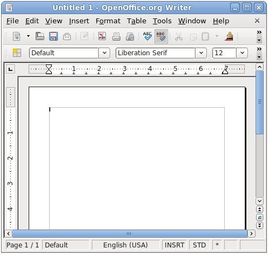
Task: Close document with menu bar X
Action: (x=257, y=21)
